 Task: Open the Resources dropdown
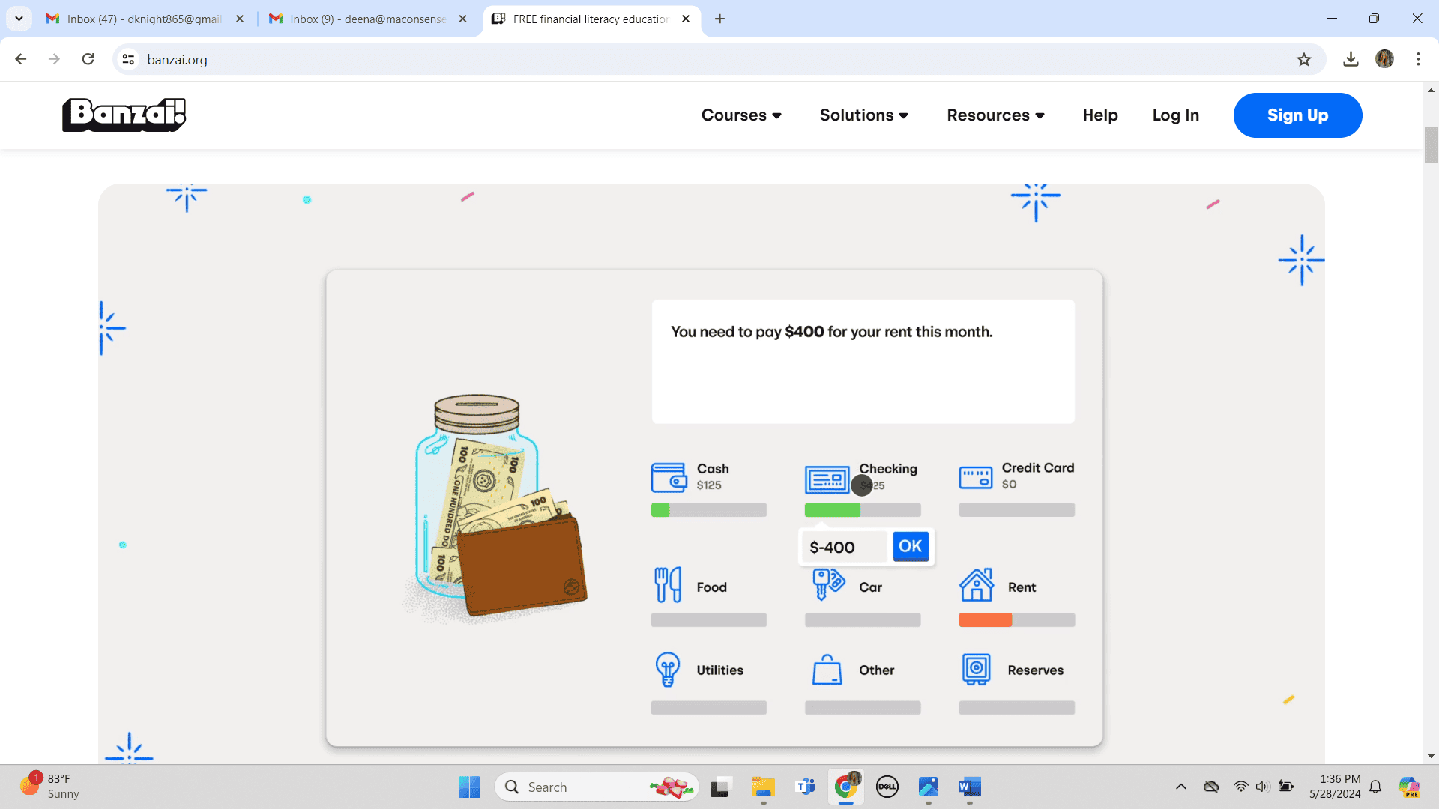995,115
